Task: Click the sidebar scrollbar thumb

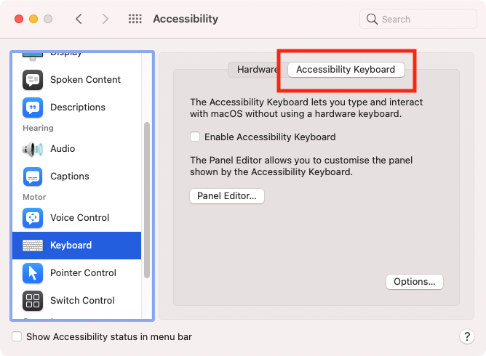Action: [x=147, y=200]
